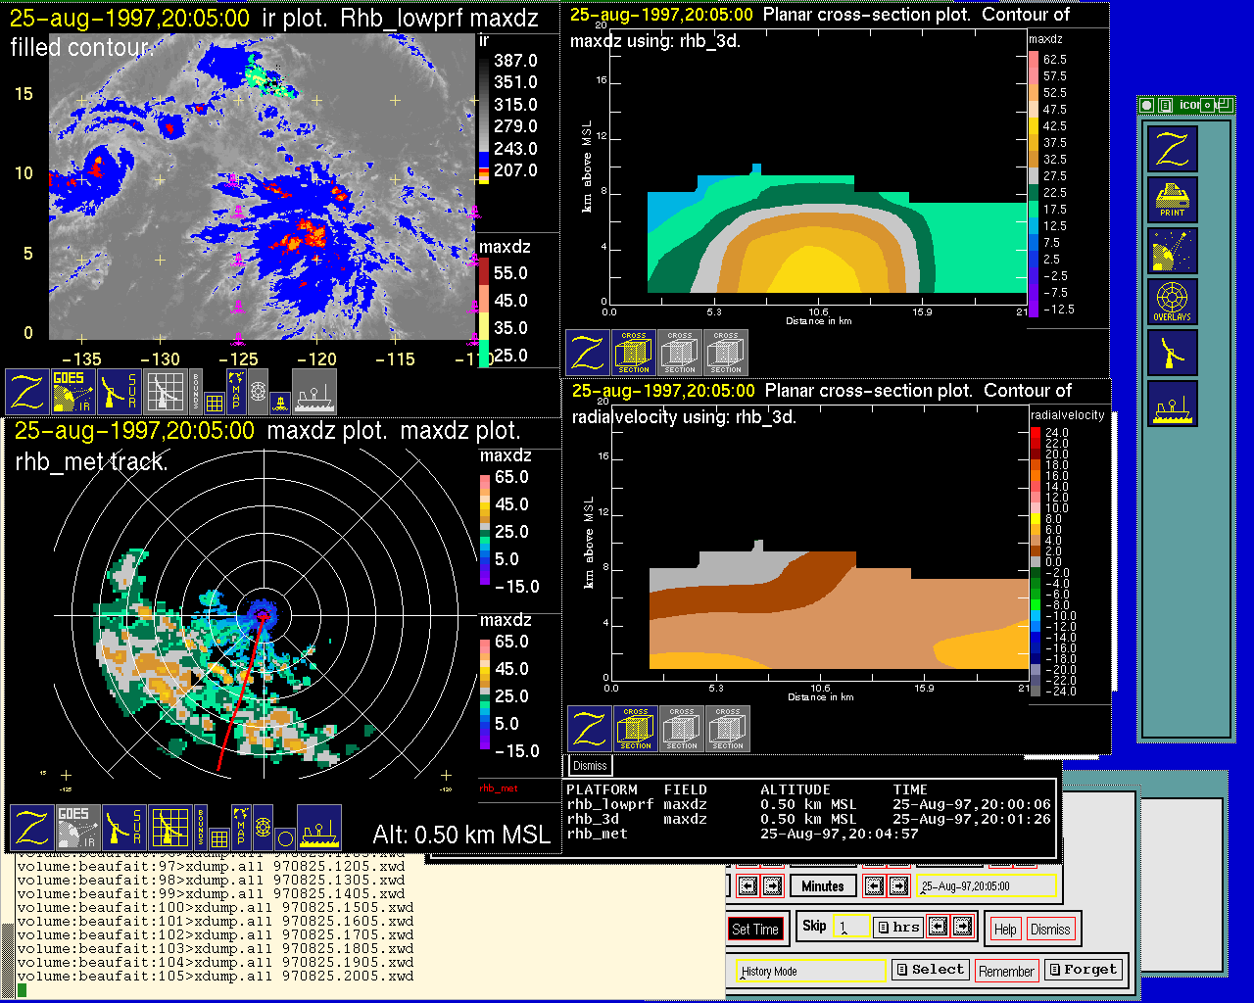Click the Skip value input field
Image resolution: width=1254 pixels, height=1003 pixels.
pyautogui.click(x=850, y=927)
